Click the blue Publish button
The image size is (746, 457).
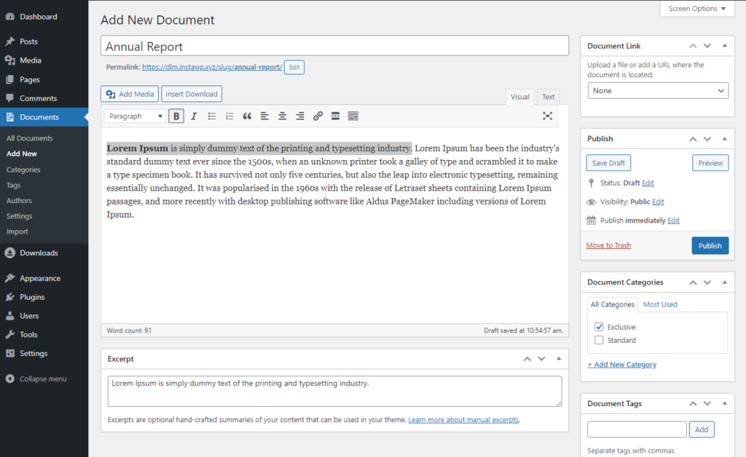point(710,246)
